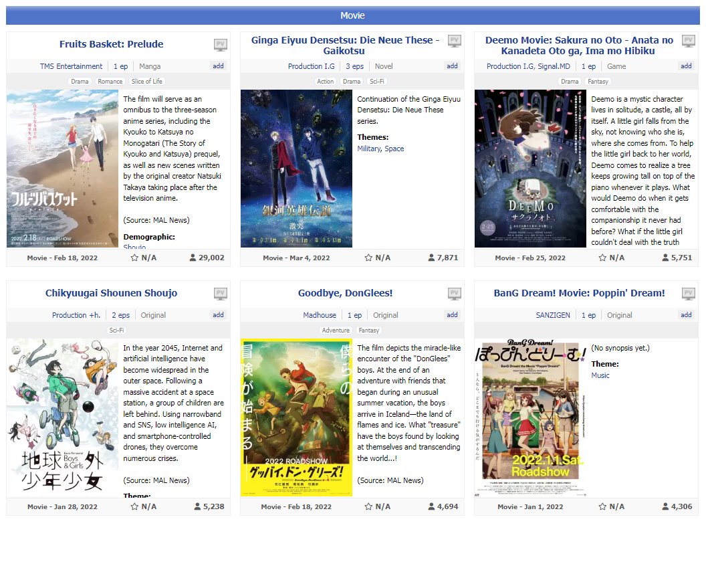This screenshot has height=570, width=706.
Task: Select the Drama tag on Deemo Movie
Action: 570,82
